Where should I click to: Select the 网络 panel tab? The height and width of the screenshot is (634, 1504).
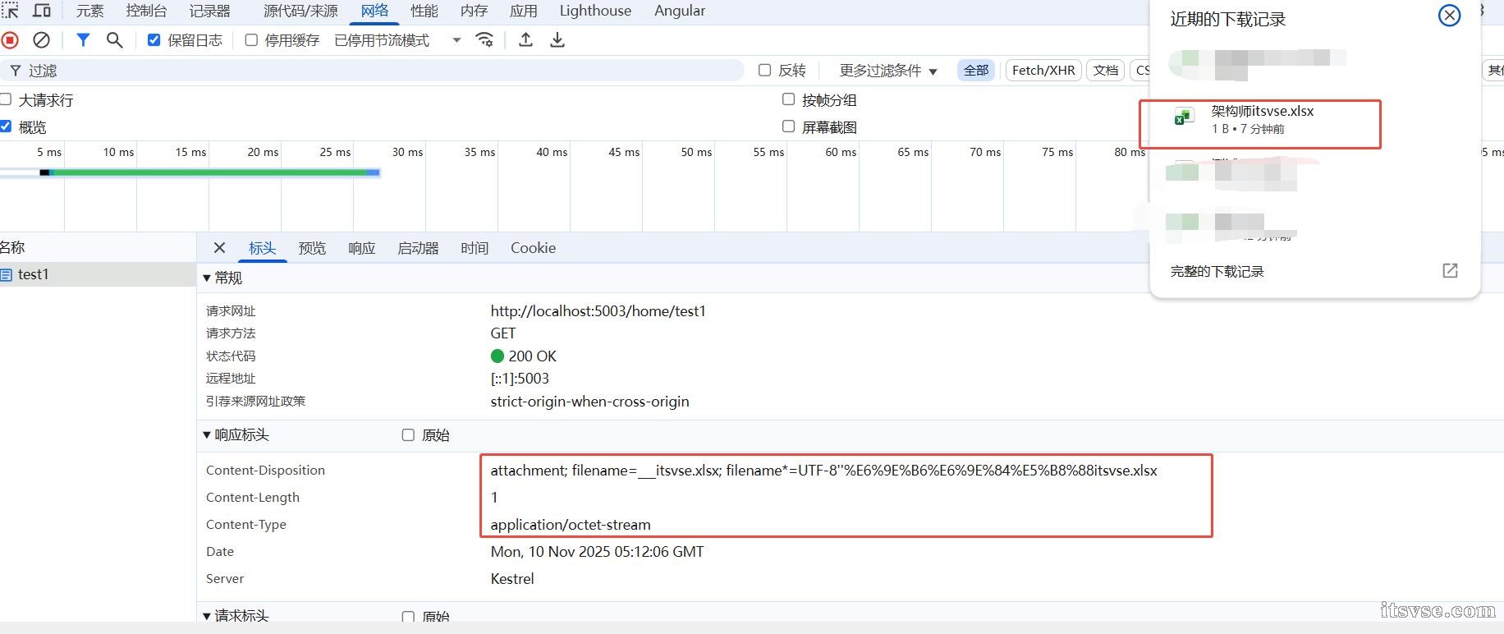coord(374,11)
